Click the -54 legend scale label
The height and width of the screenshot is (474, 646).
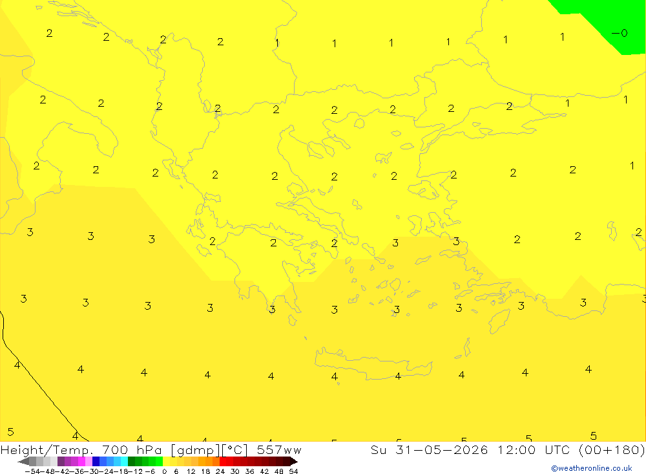pos(32,471)
